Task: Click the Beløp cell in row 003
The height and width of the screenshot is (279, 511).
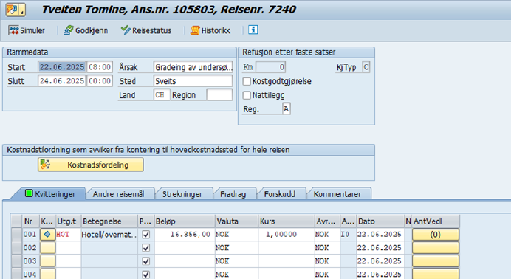Action: (x=185, y=261)
